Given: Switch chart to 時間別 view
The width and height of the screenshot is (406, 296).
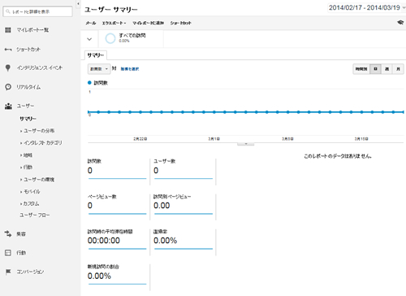Looking at the screenshot, I should 361,69.
